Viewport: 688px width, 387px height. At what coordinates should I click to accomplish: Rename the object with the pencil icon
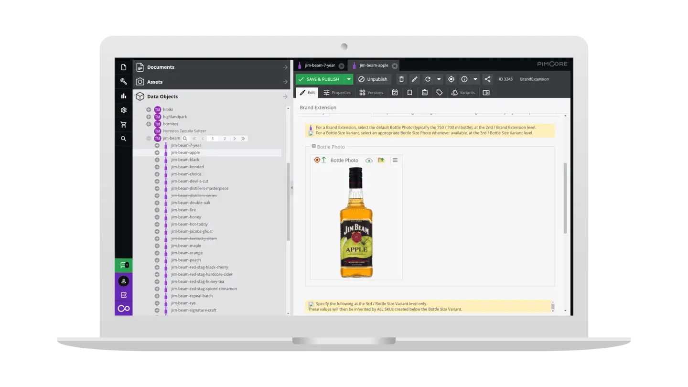414,79
